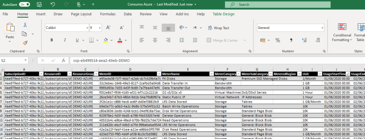Increase font size with larger A

108,28
